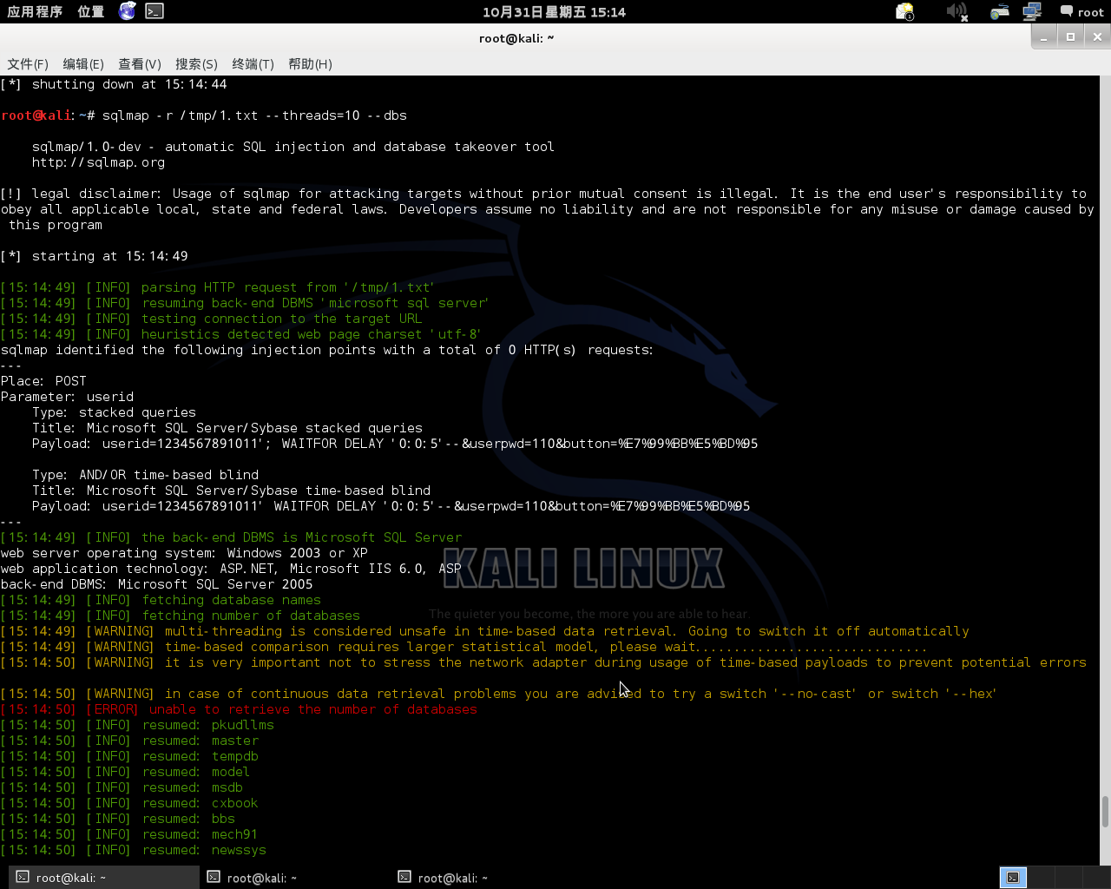Click 'back-end DBMS: Microsoft SQL Server 2005' line
Image resolution: width=1111 pixels, height=889 pixels.
click(x=156, y=584)
